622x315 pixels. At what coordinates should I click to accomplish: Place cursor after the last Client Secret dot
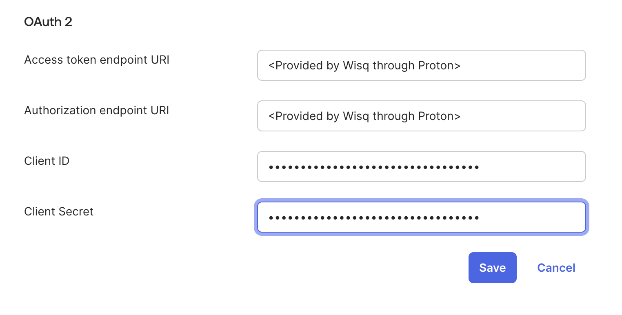click(480, 217)
